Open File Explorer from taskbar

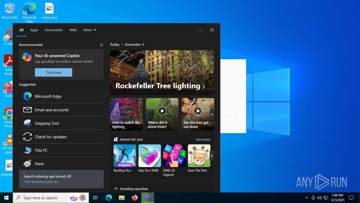(x=121, y=198)
